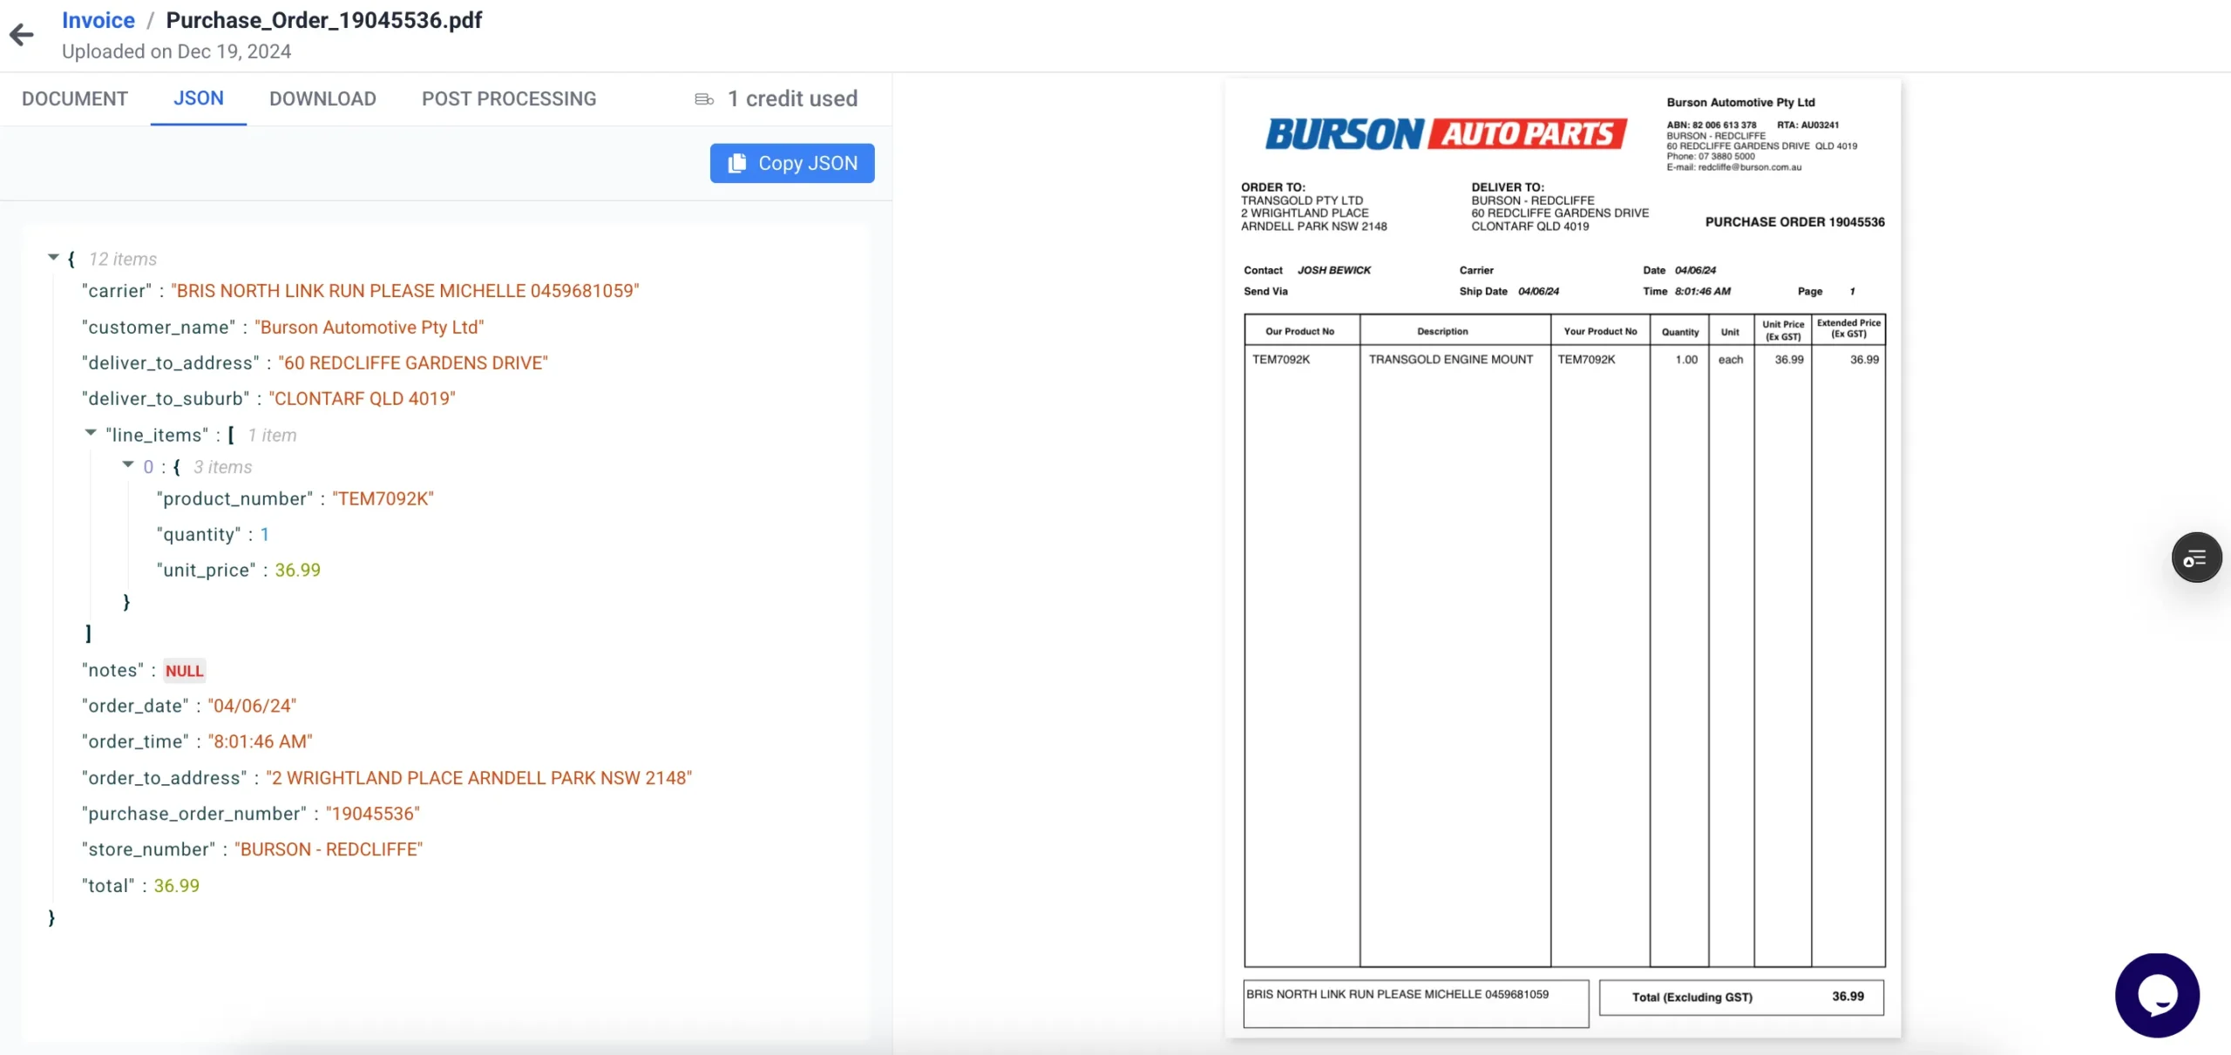The image size is (2231, 1055).
Task: Collapse the line_items array
Action: click(x=90, y=434)
